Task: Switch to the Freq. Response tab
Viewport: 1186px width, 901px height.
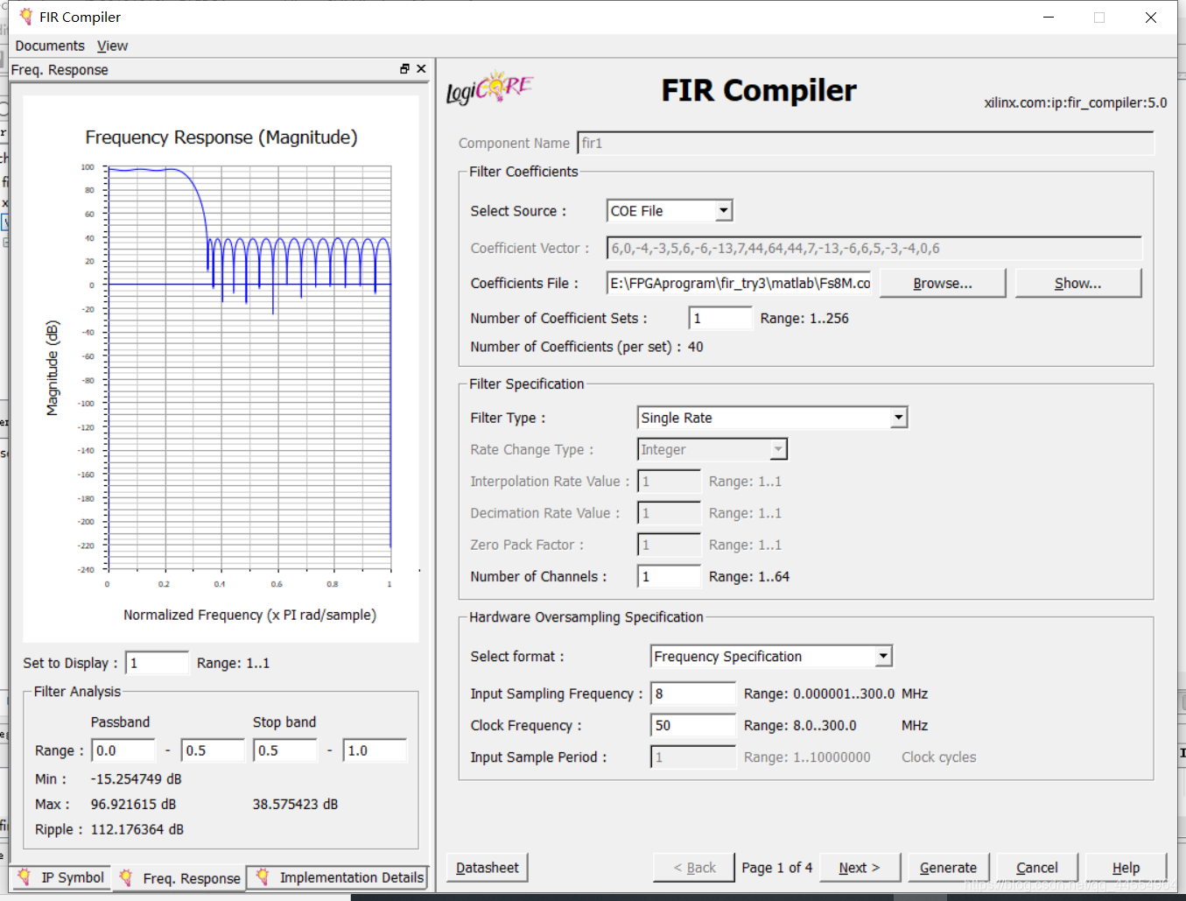Action: click(x=179, y=877)
